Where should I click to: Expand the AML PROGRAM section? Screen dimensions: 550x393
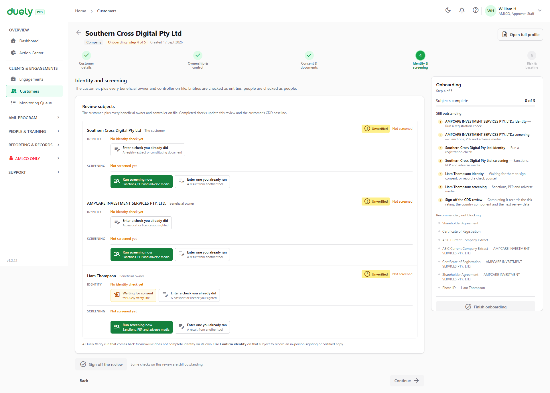click(x=34, y=118)
